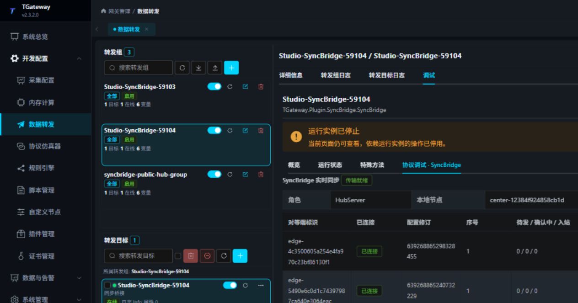This screenshot has height=303, width=578.
Task: Delete the Studio-SyncBridge-59104 group
Action: 261,131
